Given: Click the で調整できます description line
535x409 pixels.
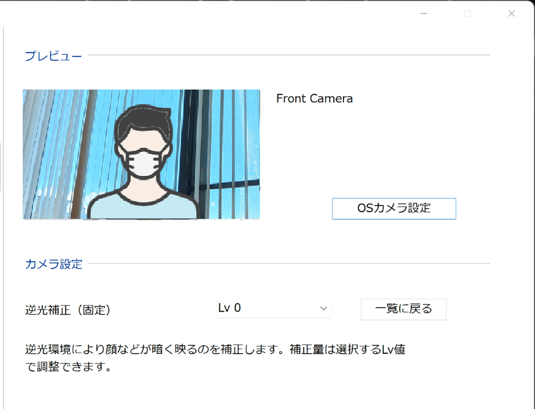Looking at the screenshot, I should click(x=68, y=367).
